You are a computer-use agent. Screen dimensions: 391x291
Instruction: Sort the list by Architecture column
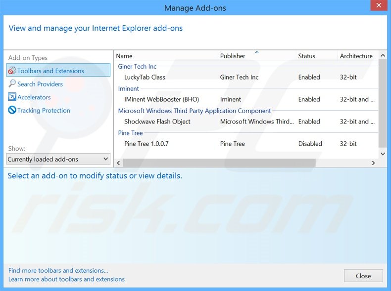click(x=358, y=56)
